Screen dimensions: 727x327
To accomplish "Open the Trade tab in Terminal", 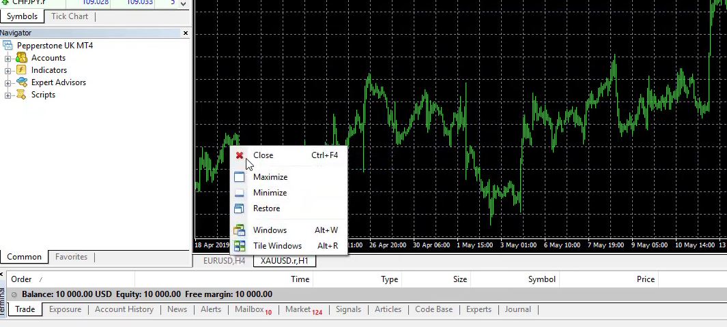I will 25,309.
